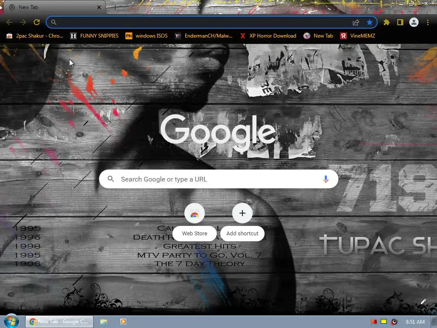This screenshot has height=328, width=437.
Task: Switch to New Tab - Google Chrome taskbar button
Action: [x=59, y=322]
